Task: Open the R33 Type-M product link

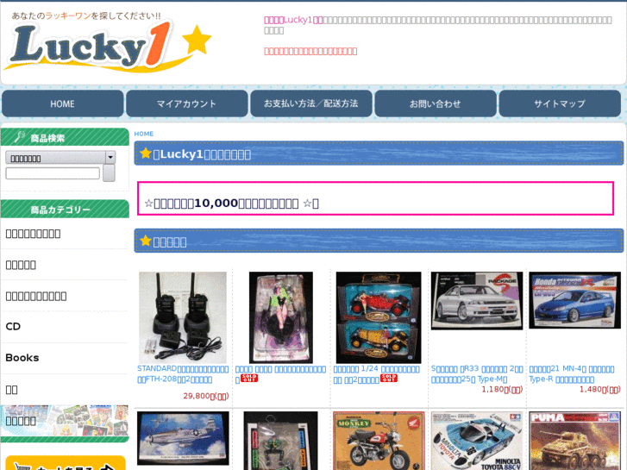Action: click(477, 374)
